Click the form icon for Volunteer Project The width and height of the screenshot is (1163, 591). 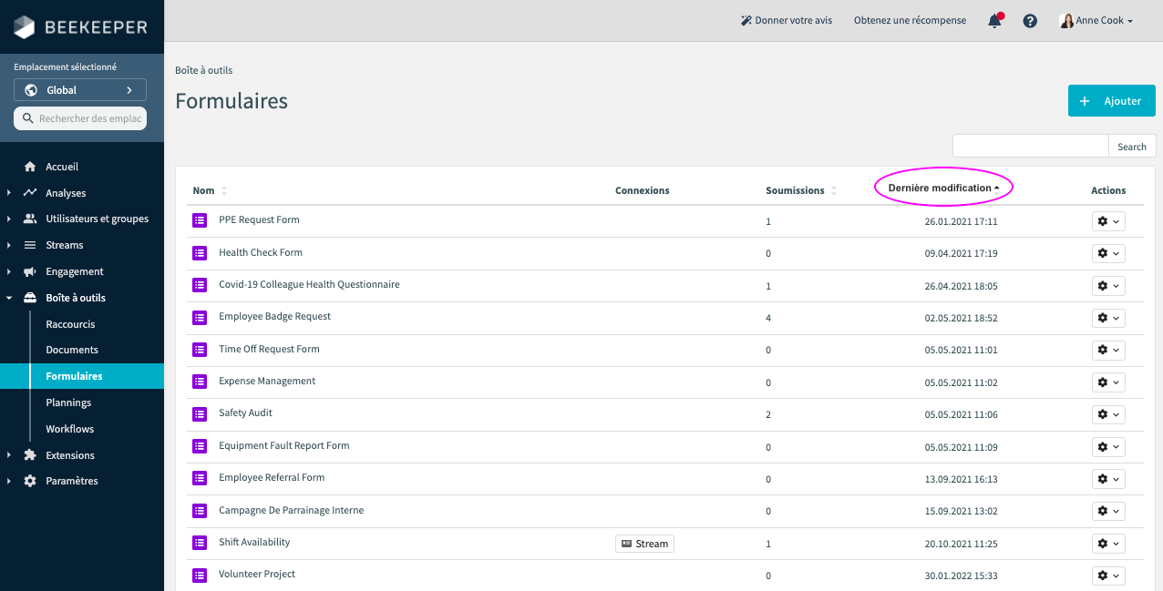pyautogui.click(x=200, y=575)
